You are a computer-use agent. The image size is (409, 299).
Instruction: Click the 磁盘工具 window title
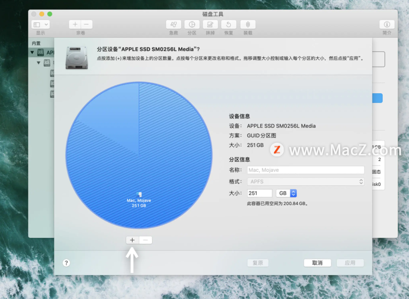click(213, 14)
